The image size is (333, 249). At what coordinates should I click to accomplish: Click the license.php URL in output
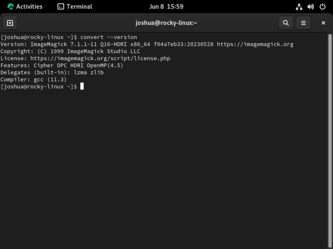(x=100, y=58)
